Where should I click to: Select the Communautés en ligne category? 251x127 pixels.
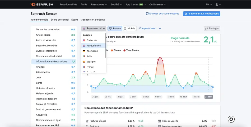[x=54, y=120]
